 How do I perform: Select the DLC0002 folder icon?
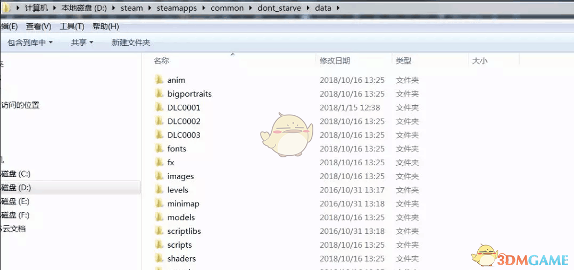coord(159,121)
